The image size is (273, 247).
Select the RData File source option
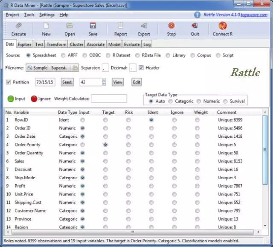coord(137,55)
